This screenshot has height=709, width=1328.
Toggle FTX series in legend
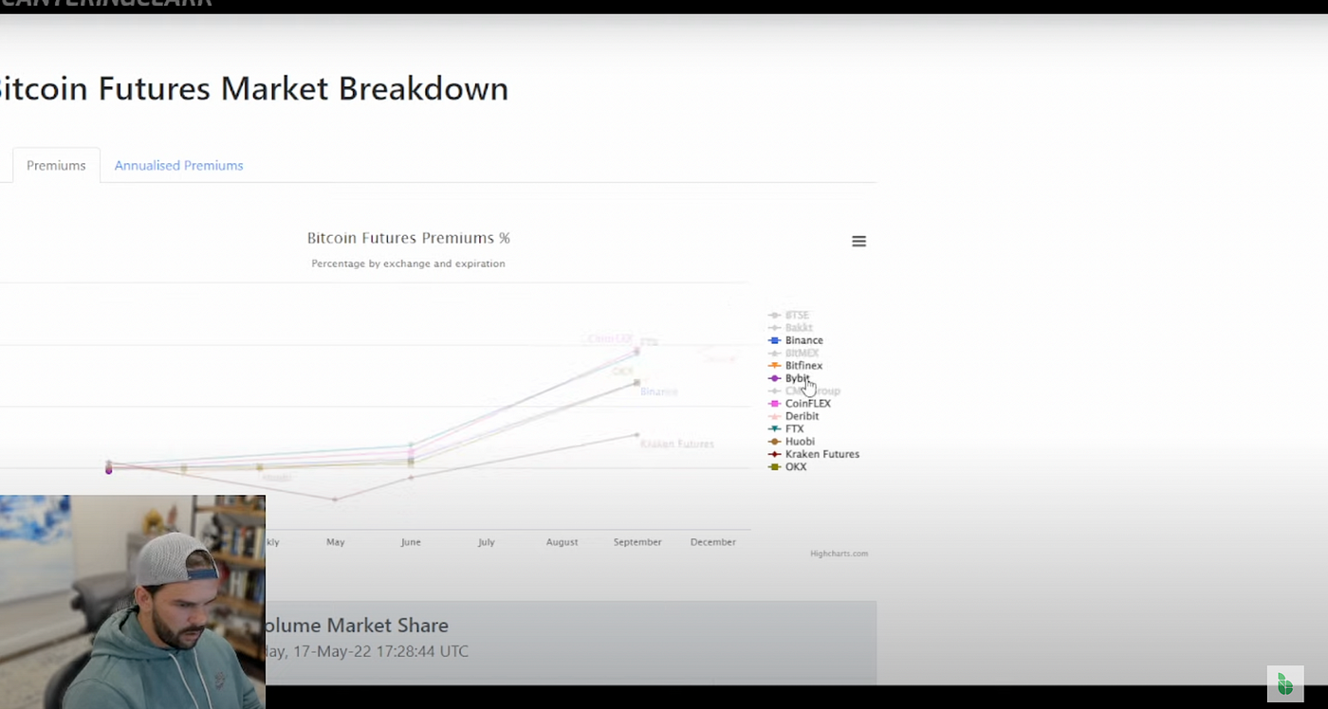click(x=786, y=428)
